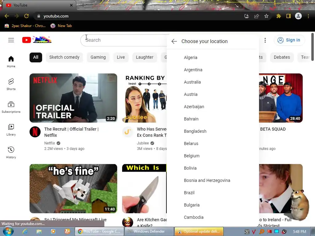Image resolution: width=315 pixels, height=236 pixels.
Task: Open Library in the sidebar
Action: 11,130
